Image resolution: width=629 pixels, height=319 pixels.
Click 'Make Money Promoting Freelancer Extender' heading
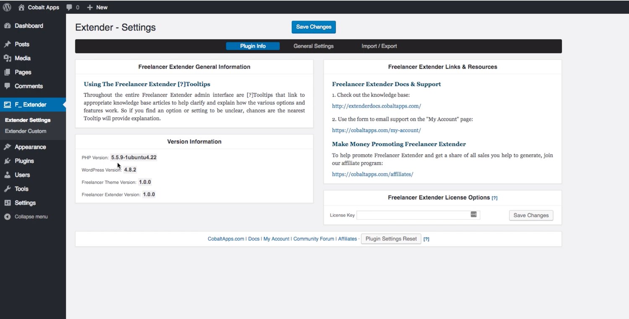[x=399, y=144]
